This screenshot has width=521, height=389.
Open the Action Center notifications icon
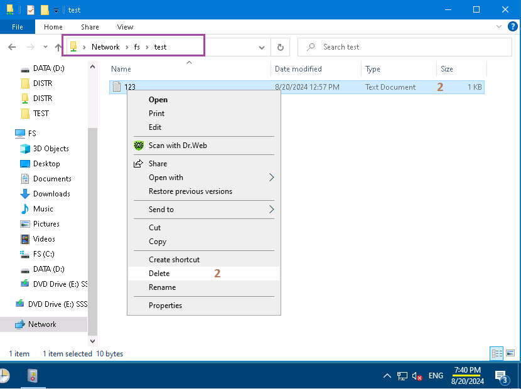502,376
